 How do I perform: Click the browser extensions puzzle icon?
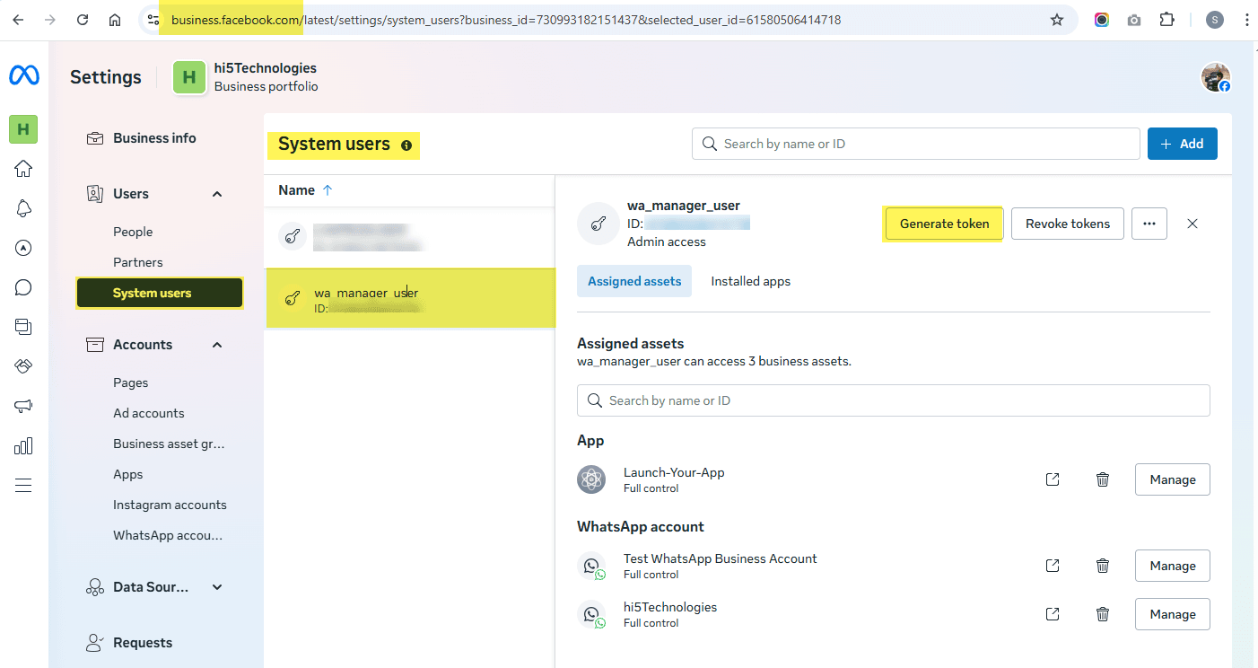point(1166,19)
